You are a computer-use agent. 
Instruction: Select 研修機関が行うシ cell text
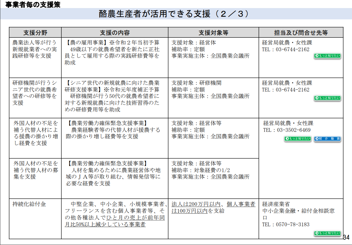tap(34, 83)
